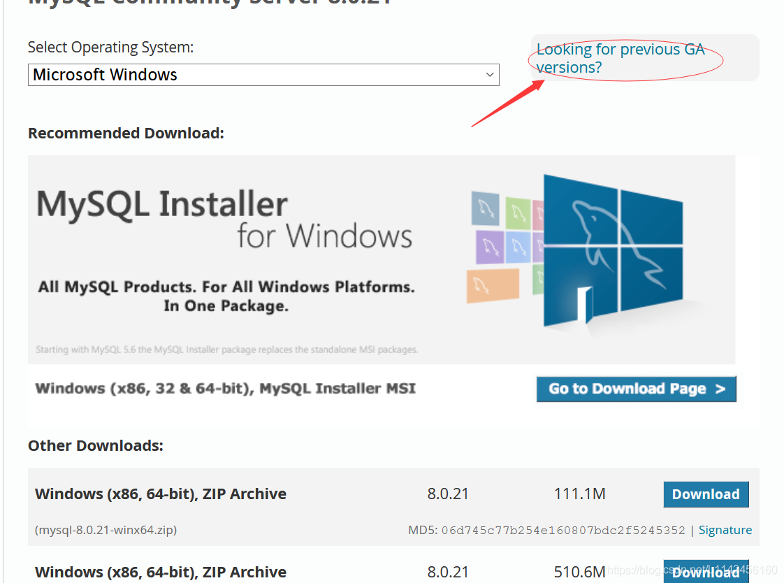Open the Select Operating System dropdown
Image resolution: width=784 pixels, height=583 pixels.
263,75
